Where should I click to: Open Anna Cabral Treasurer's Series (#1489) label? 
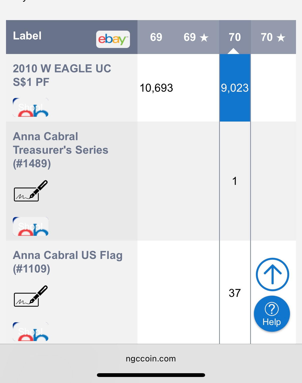[x=60, y=150]
